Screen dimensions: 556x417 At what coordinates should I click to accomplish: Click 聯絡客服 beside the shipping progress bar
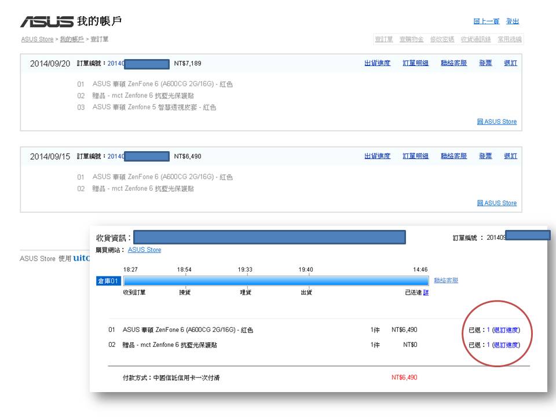[x=446, y=280]
